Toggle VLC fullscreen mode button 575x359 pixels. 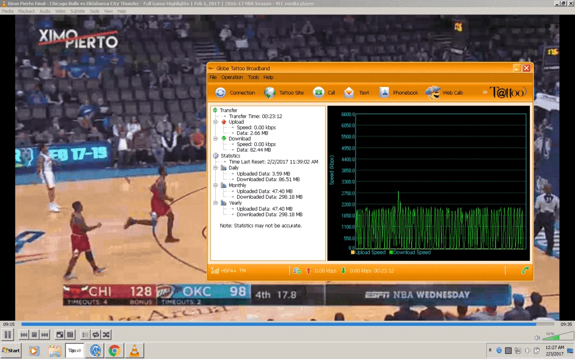click(x=60, y=334)
